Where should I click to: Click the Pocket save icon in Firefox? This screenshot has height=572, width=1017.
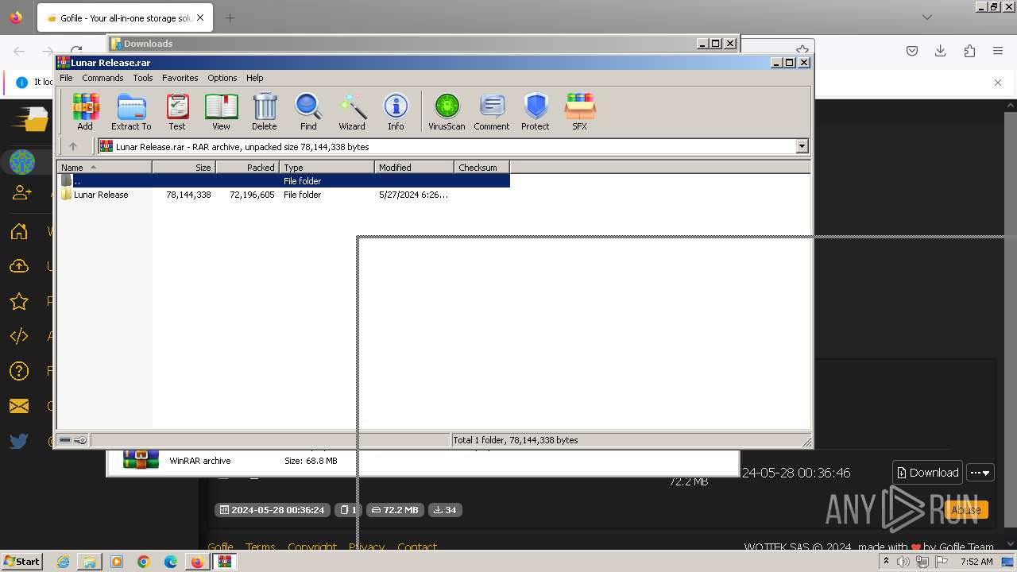point(912,51)
